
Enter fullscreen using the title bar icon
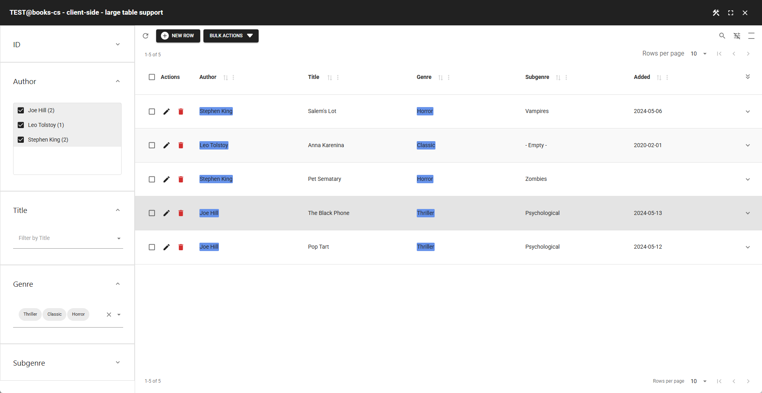point(731,12)
